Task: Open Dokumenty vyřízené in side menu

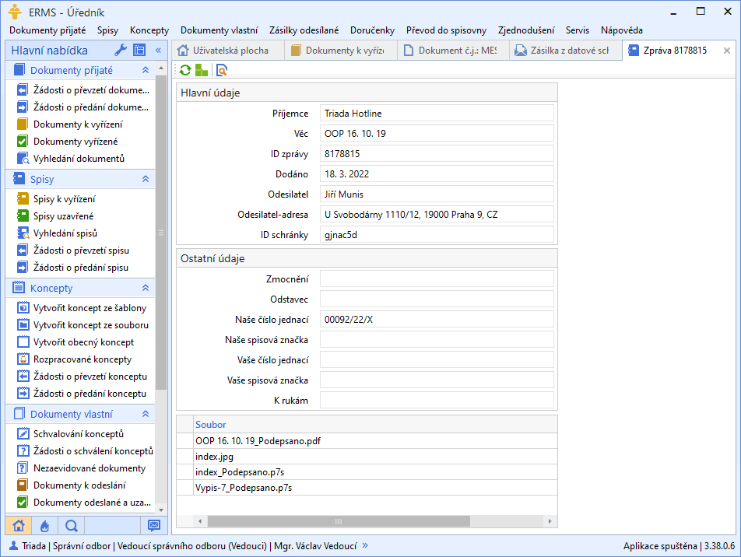Action: tap(76, 142)
